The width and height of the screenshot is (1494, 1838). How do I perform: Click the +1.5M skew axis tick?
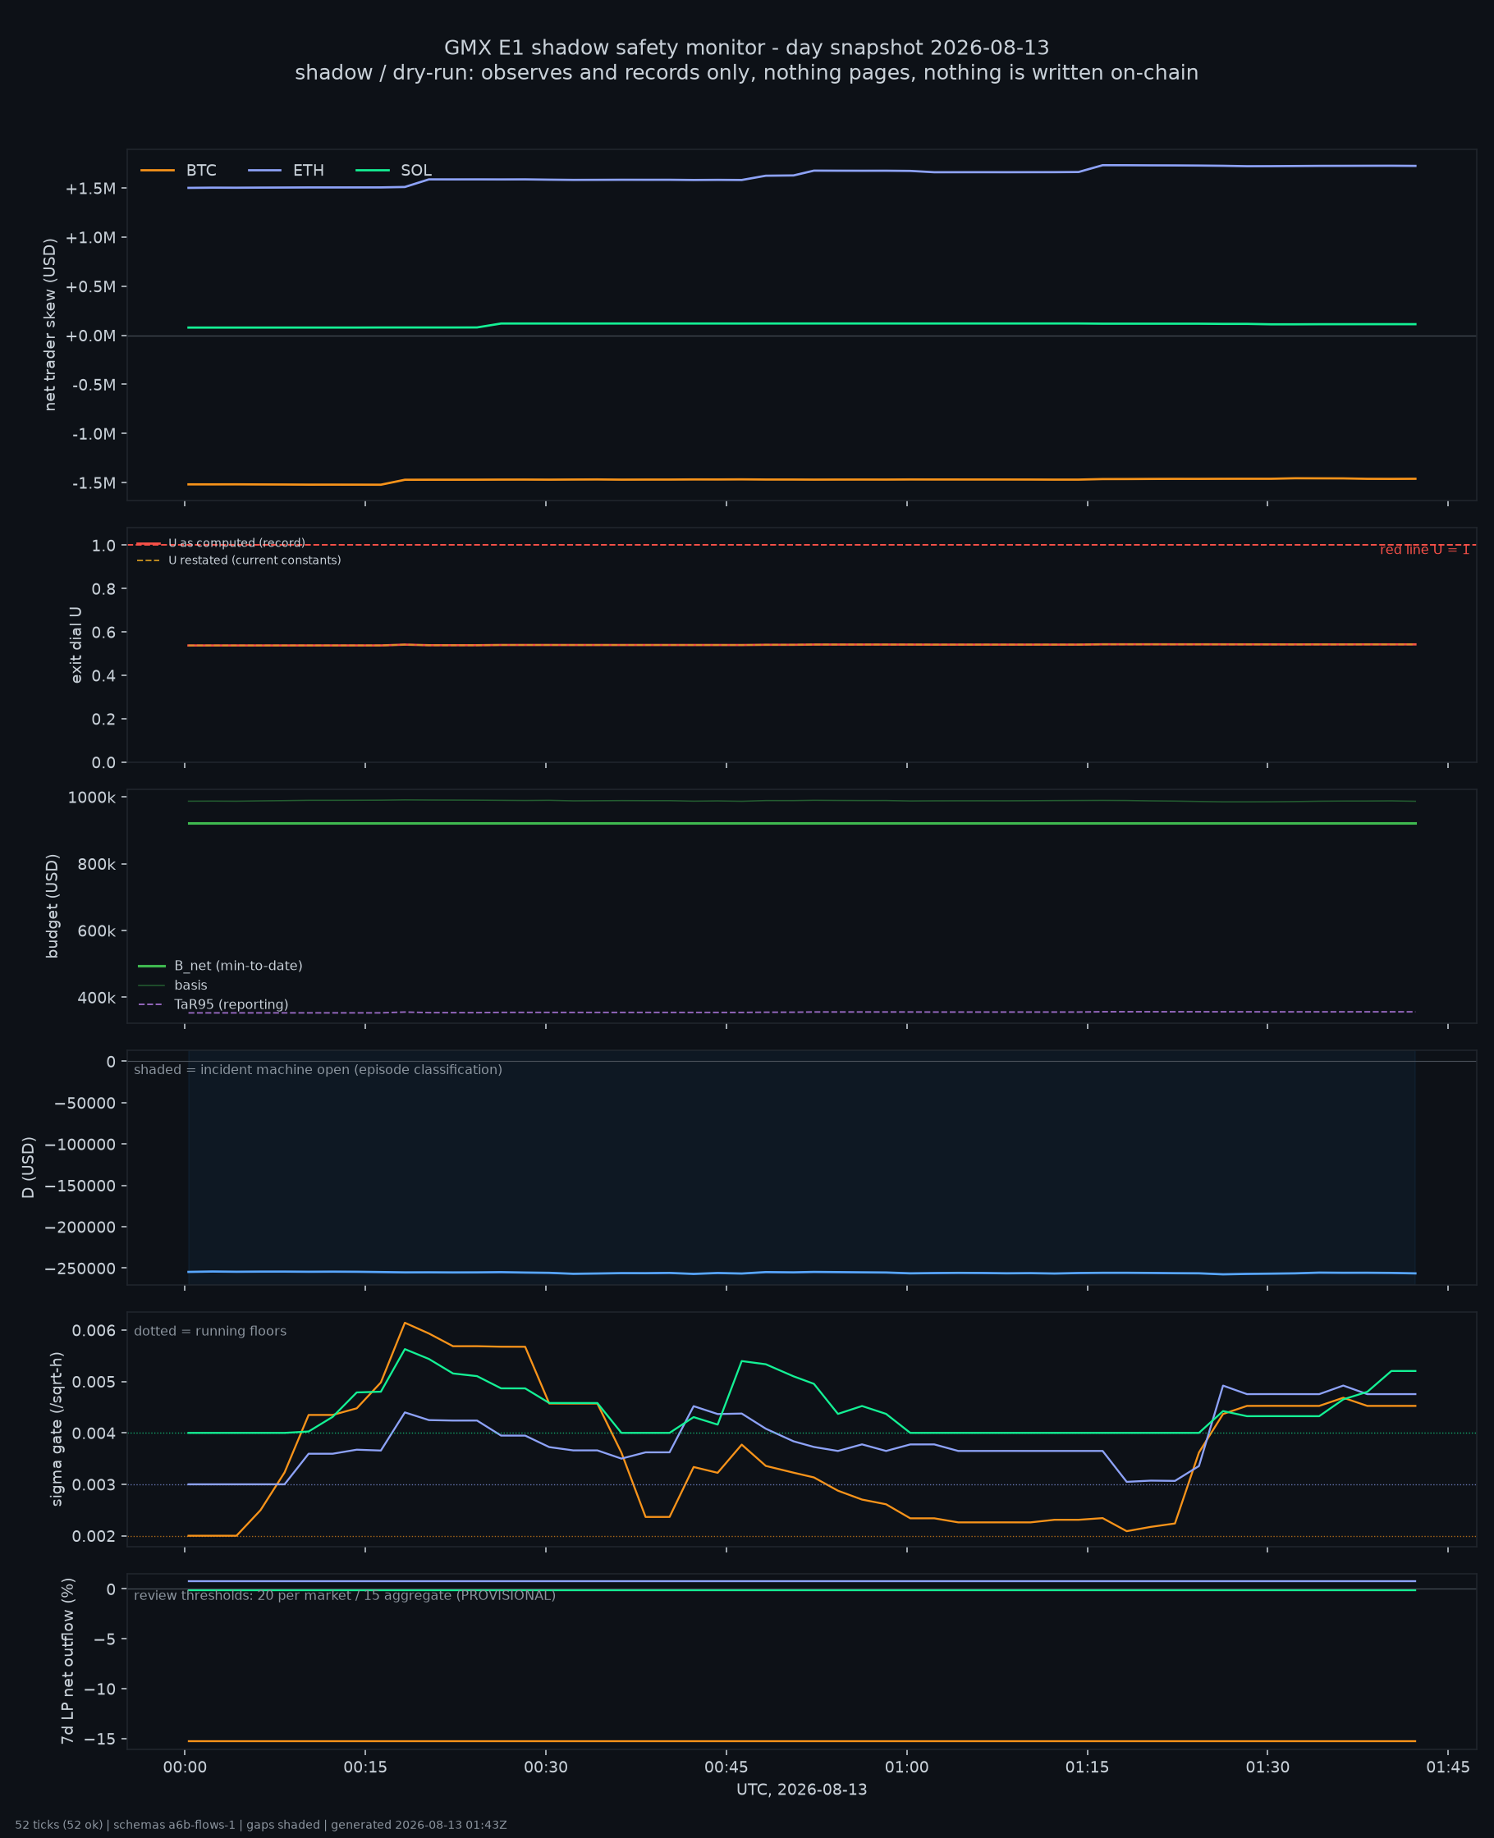click(90, 190)
